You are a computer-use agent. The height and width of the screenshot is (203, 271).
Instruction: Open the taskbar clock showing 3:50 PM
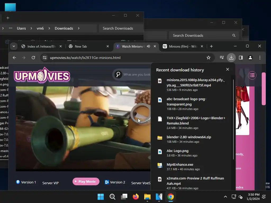[x=253, y=197]
